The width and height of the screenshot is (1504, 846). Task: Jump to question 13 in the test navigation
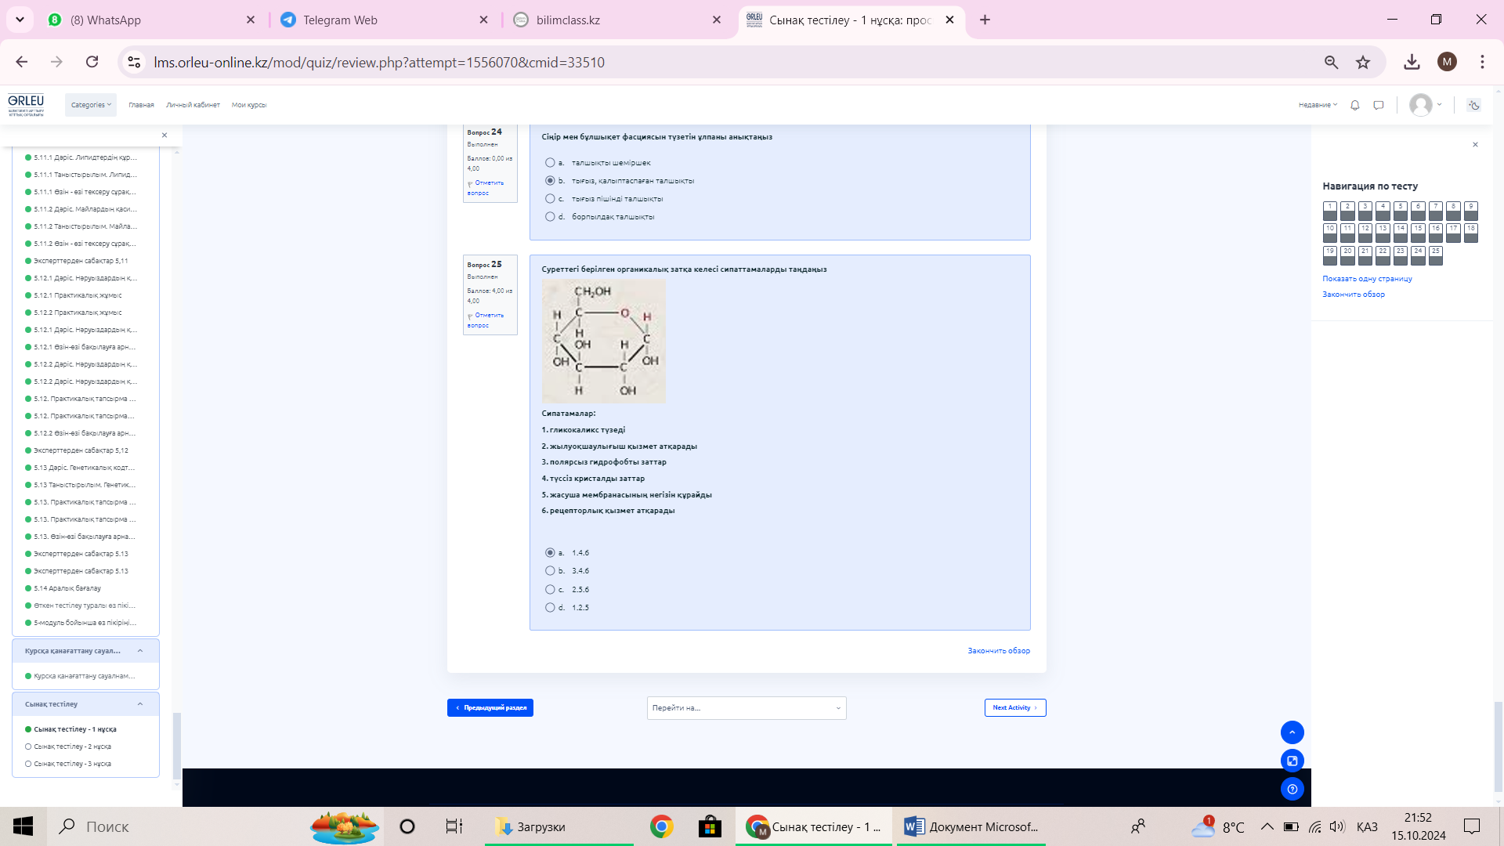pyautogui.click(x=1383, y=233)
